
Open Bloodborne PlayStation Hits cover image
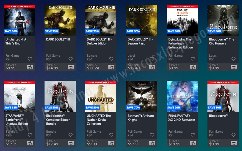[223, 96]
